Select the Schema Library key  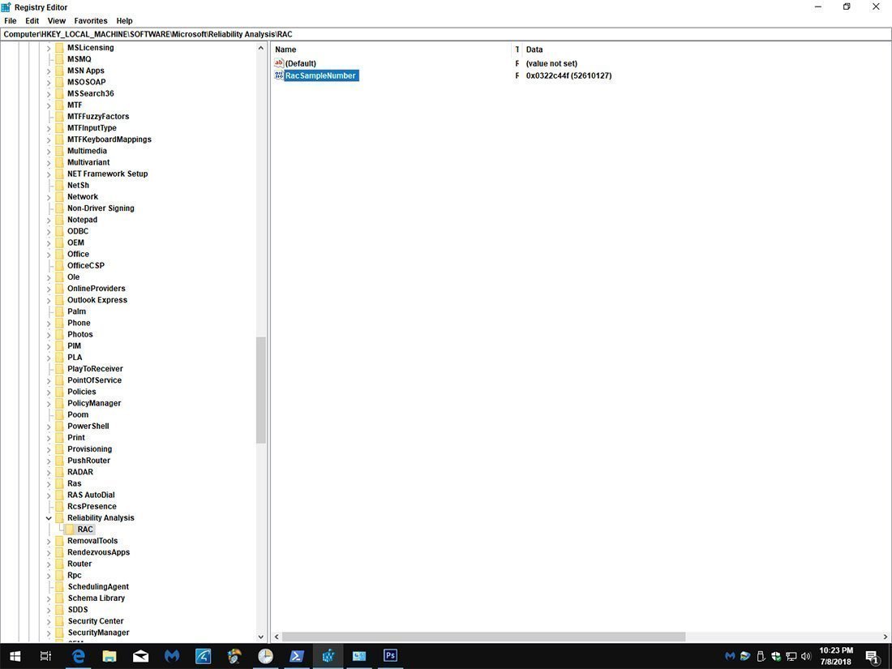point(96,598)
